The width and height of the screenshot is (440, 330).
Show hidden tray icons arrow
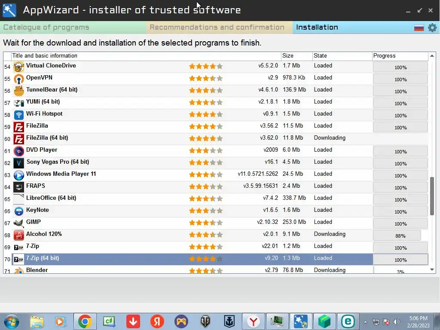pos(365,322)
